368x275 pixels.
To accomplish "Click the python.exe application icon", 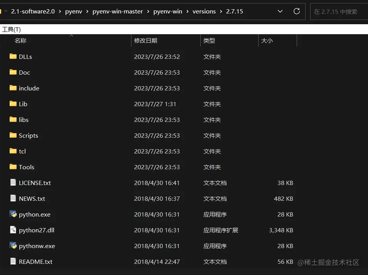I will pyautogui.click(x=13, y=214).
